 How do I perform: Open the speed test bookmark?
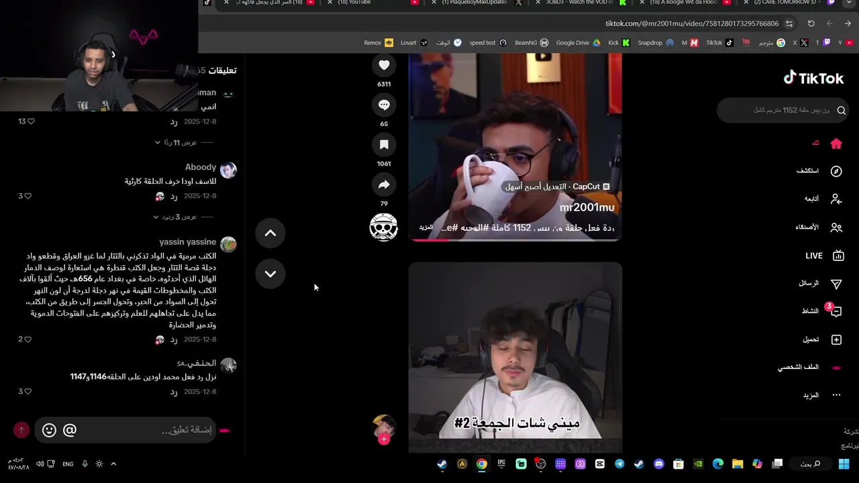click(x=488, y=43)
